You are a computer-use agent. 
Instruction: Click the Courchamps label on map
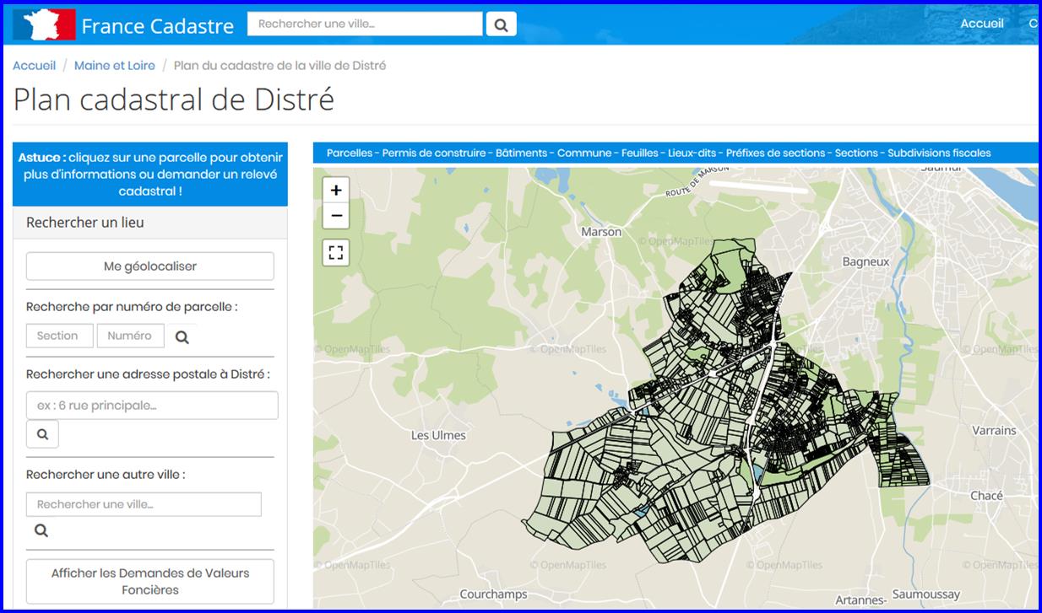coord(493,594)
